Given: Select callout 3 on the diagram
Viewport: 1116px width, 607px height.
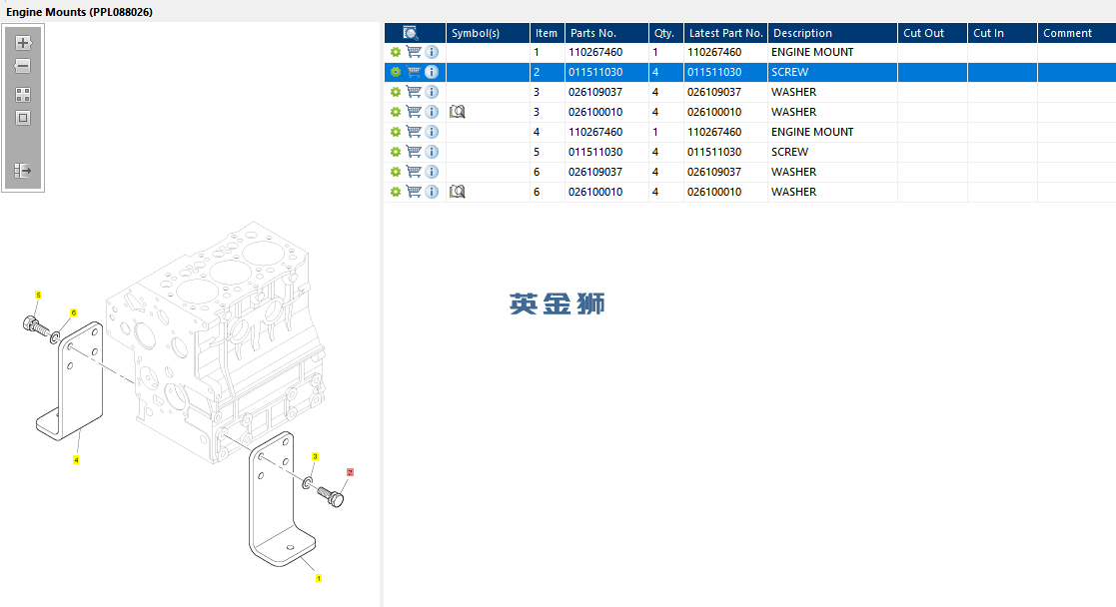Looking at the screenshot, I should point(315,456).
